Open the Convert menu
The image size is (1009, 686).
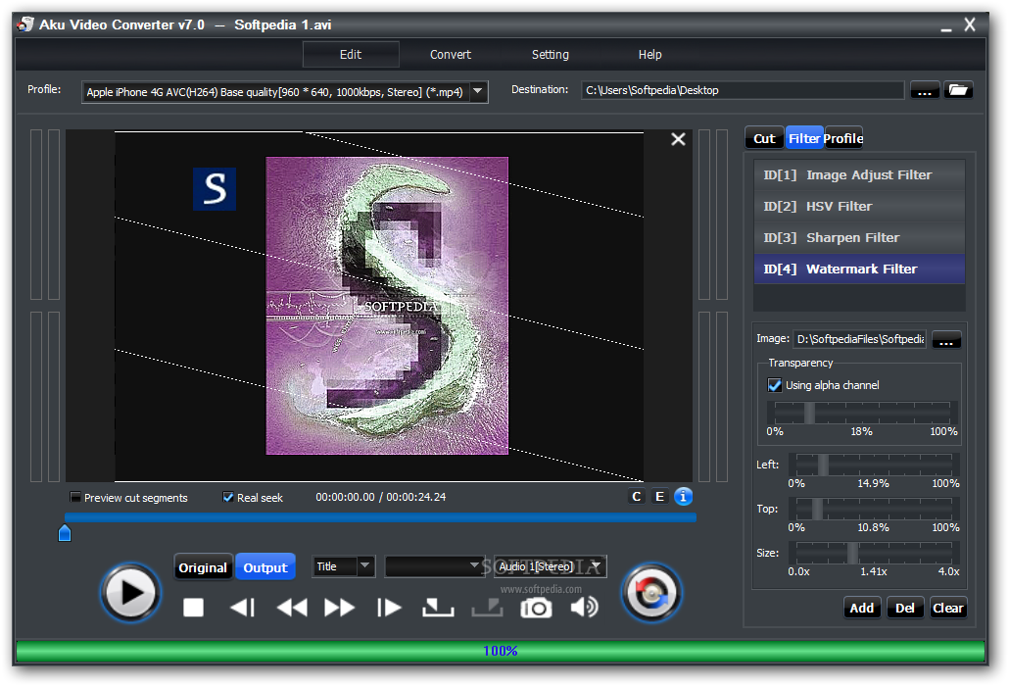pos(451,55)
